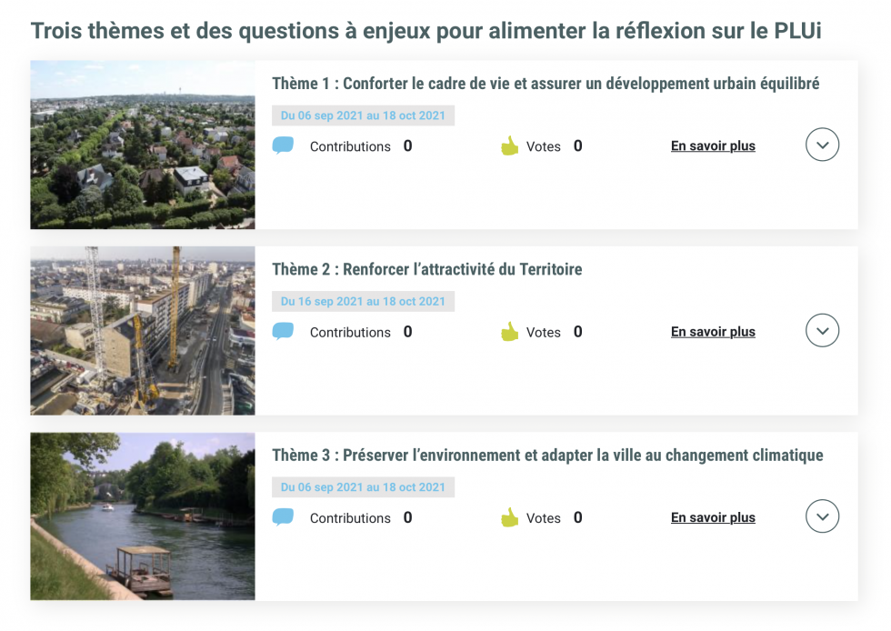Screen dimensions: 891x631
Task: Select the river landscape photo of Thème 3
Action: (x=143, y=516)
